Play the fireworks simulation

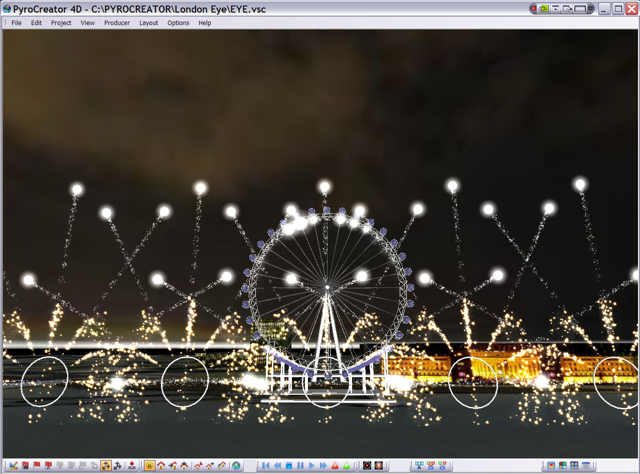coord(311,465)
